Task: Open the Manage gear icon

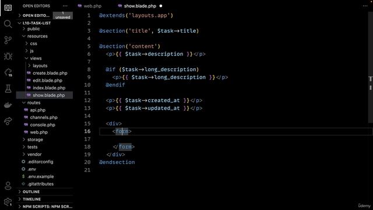Action: click(8, 202)
